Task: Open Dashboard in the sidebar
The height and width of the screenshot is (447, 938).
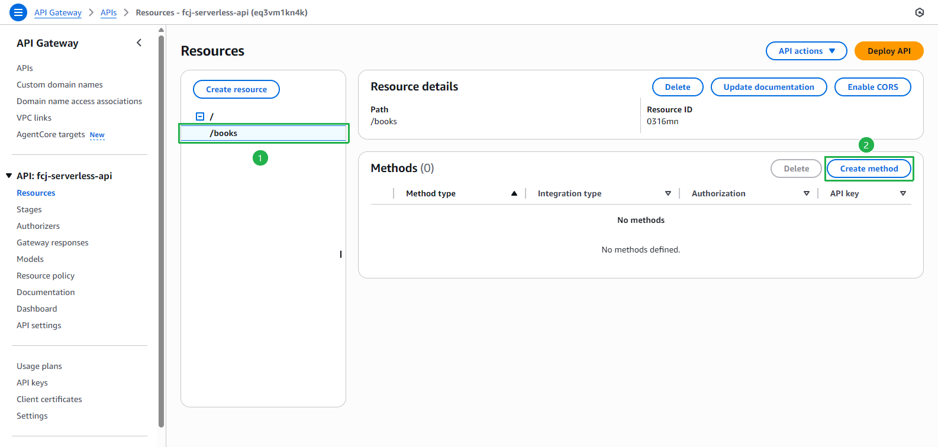Action: (37, 309)
